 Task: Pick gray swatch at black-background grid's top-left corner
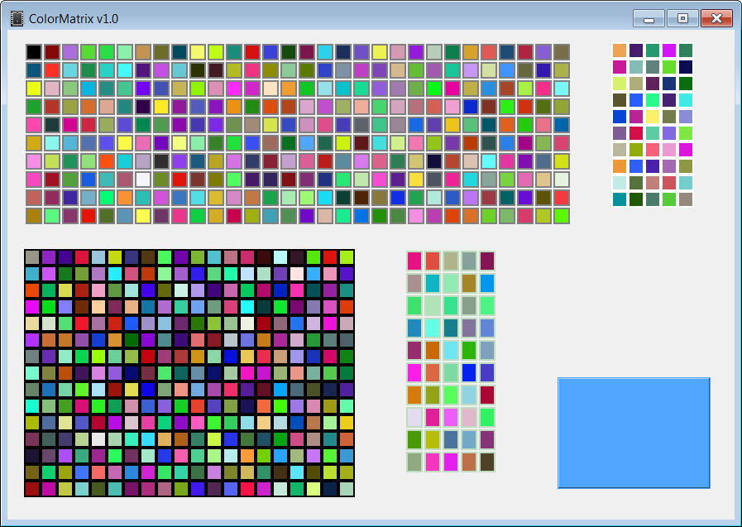pyautogui.click(x=32, y=257)
